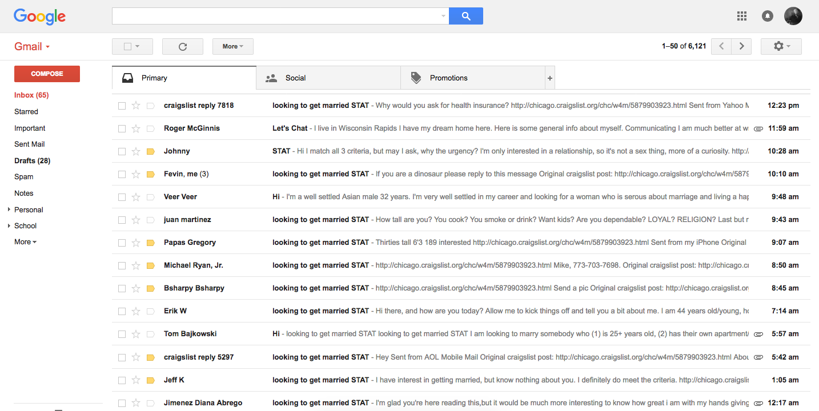Expand the School label
Viewport: 819px width, 411px height.
coord(9,226)
